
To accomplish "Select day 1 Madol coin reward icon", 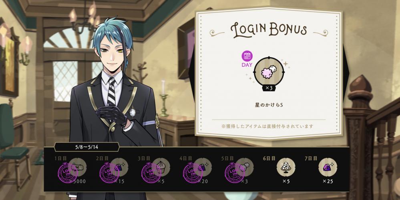I will (x=77, y=167).
